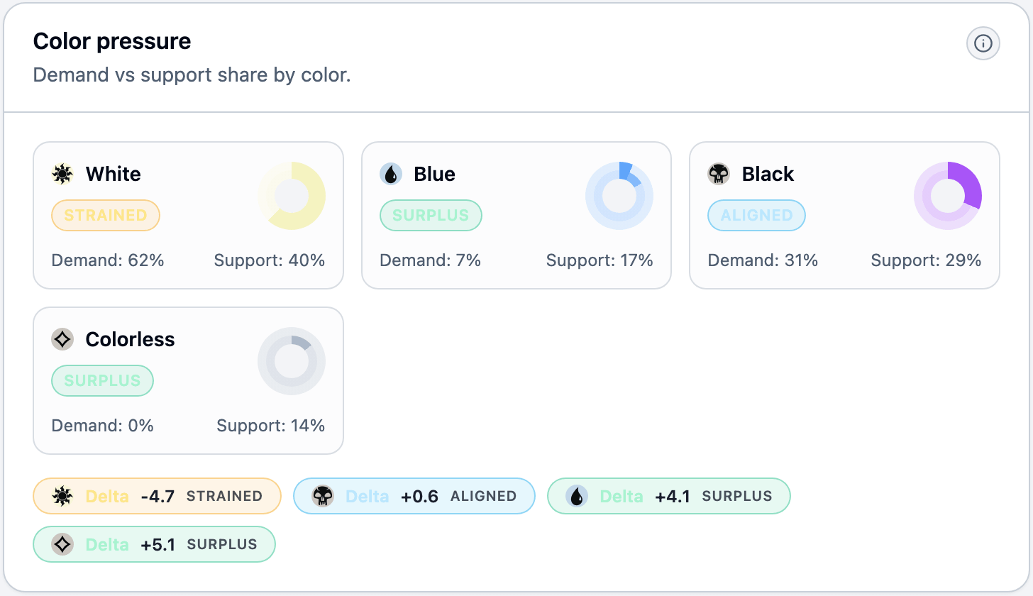Select the Delta +0.6 ALIGNED chip

click(414, 496)
